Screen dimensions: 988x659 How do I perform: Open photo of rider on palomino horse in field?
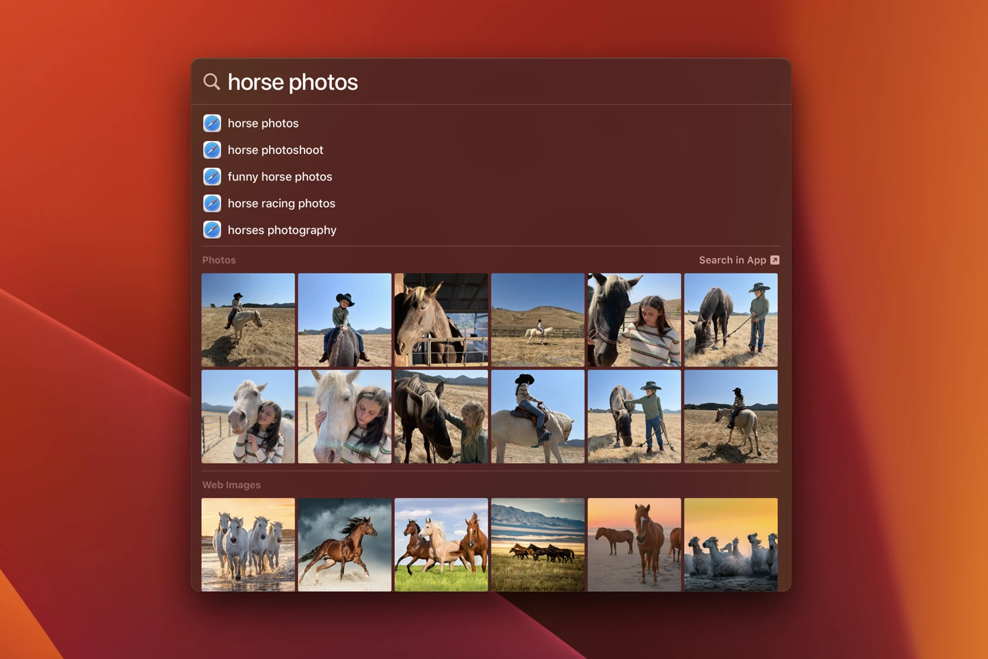(731, 417)
